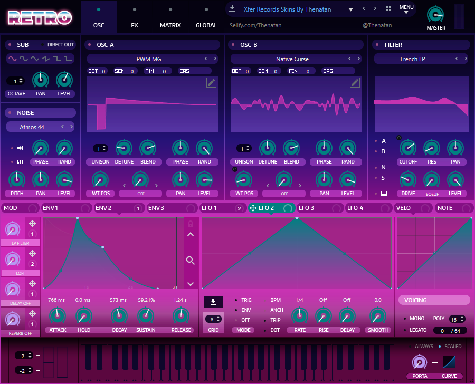475x384 pixels.
Task: Click the OSC A OCT value field
Action: 98,71
